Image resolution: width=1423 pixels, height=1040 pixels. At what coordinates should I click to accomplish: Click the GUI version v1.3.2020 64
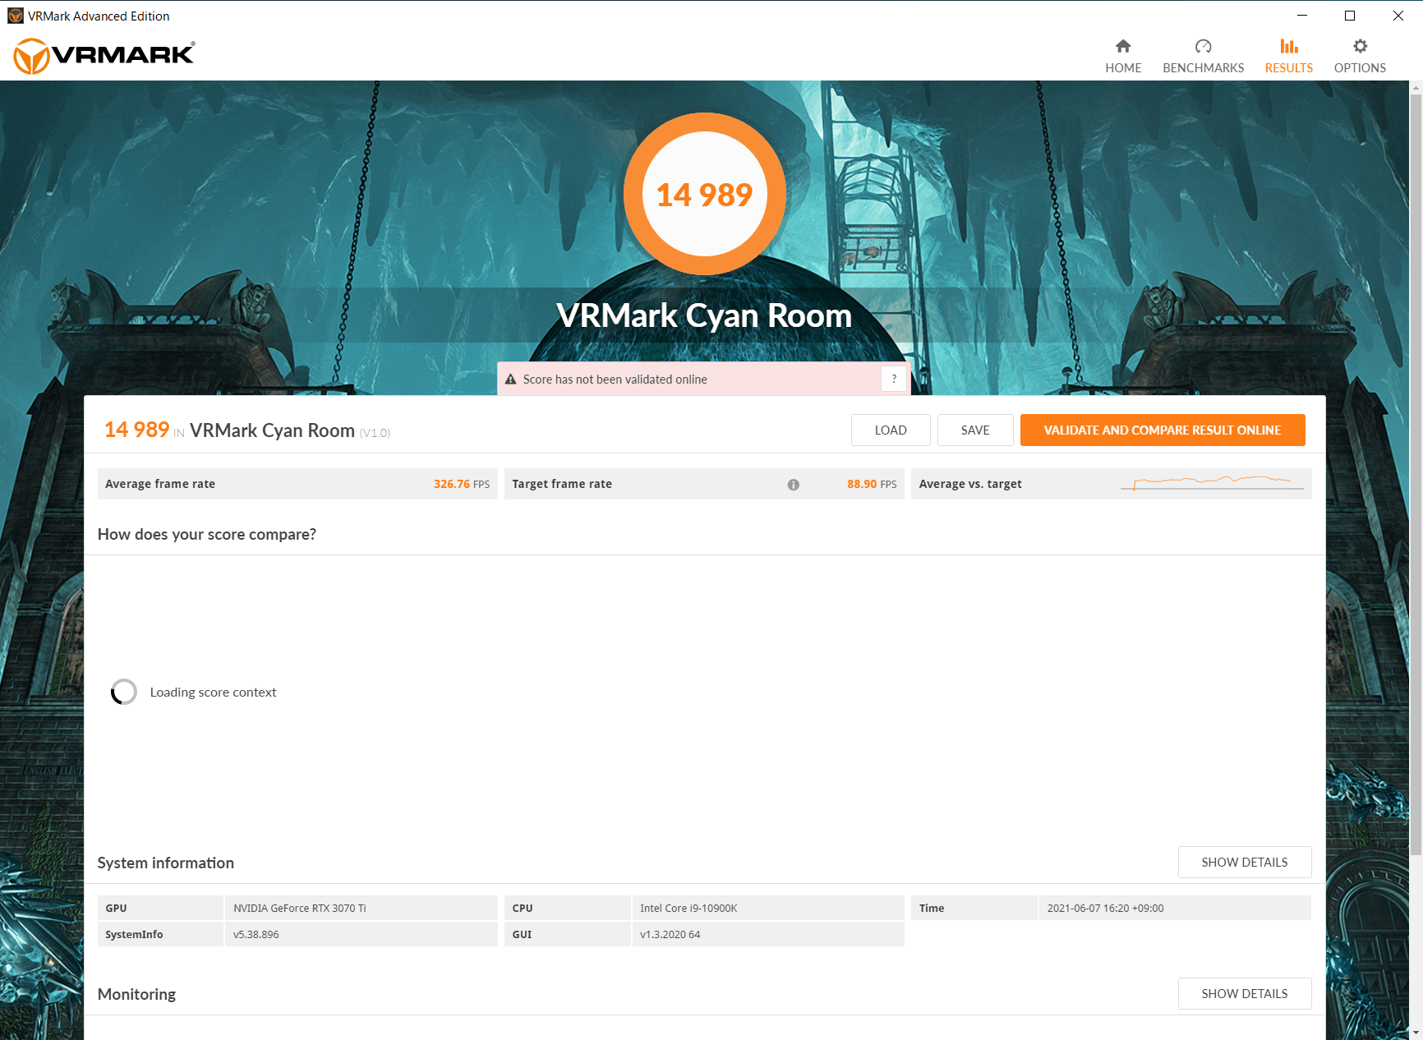point(670,934)
